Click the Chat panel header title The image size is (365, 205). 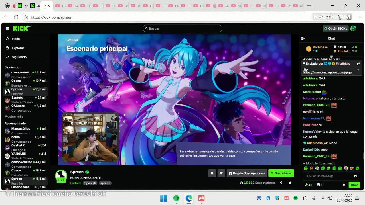pyautogui.click(x=331, y=38)
